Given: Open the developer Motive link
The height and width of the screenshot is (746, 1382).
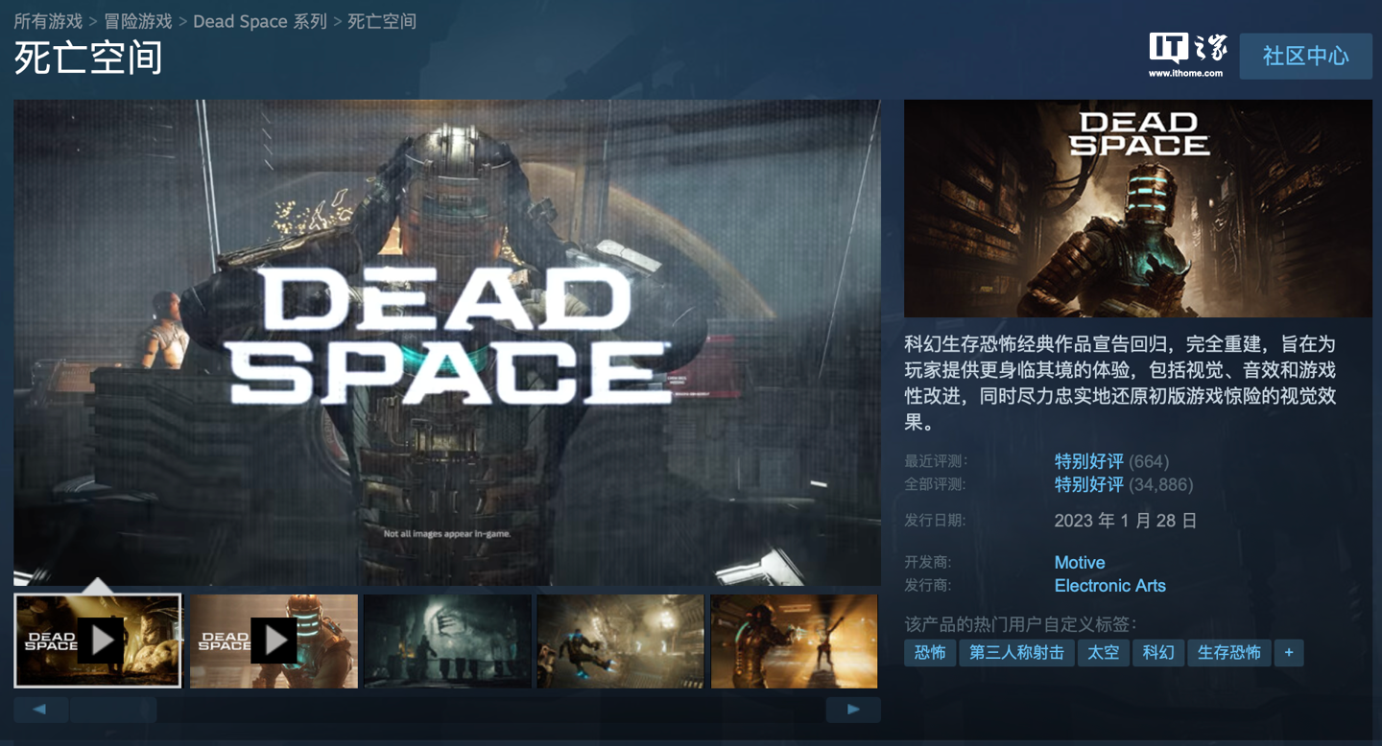Looking at the screenshot, I should pos(1080,563).
